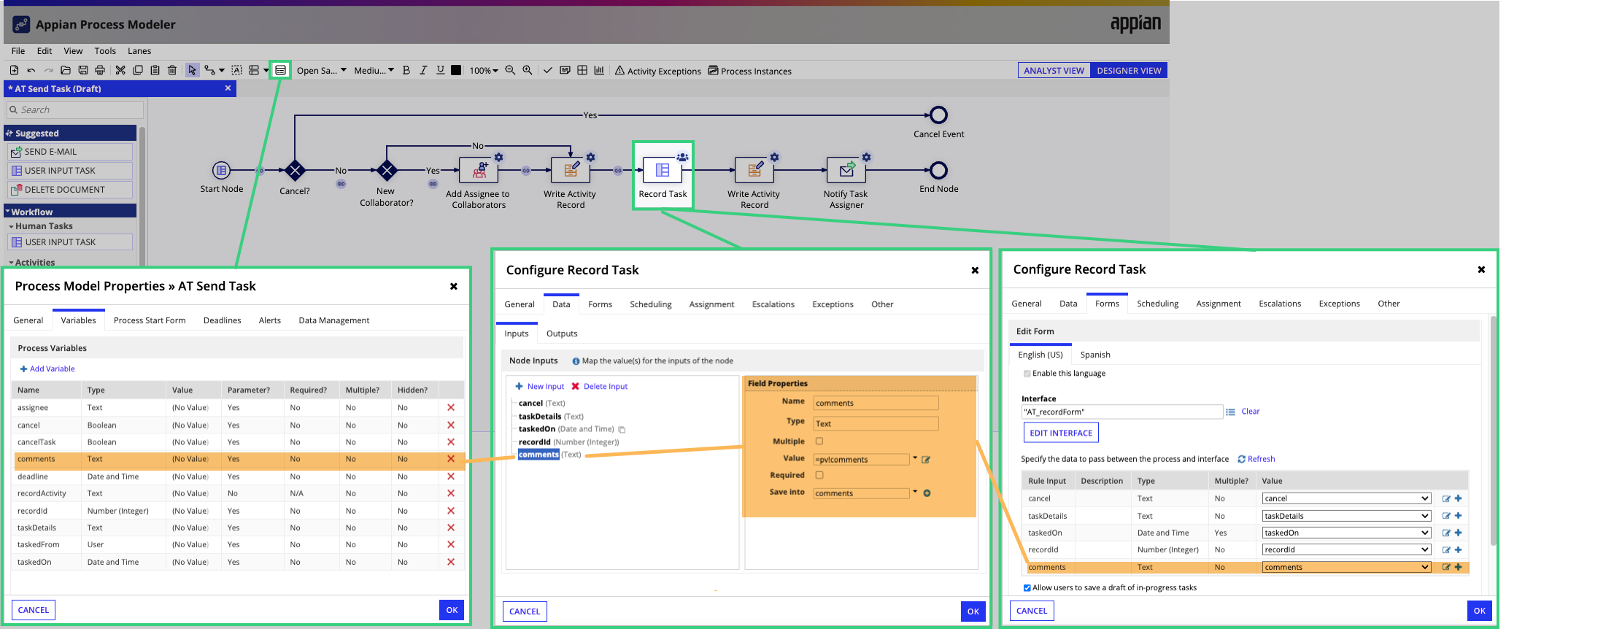Click the Undo icon in the toolbar

[x=31, y=70]
